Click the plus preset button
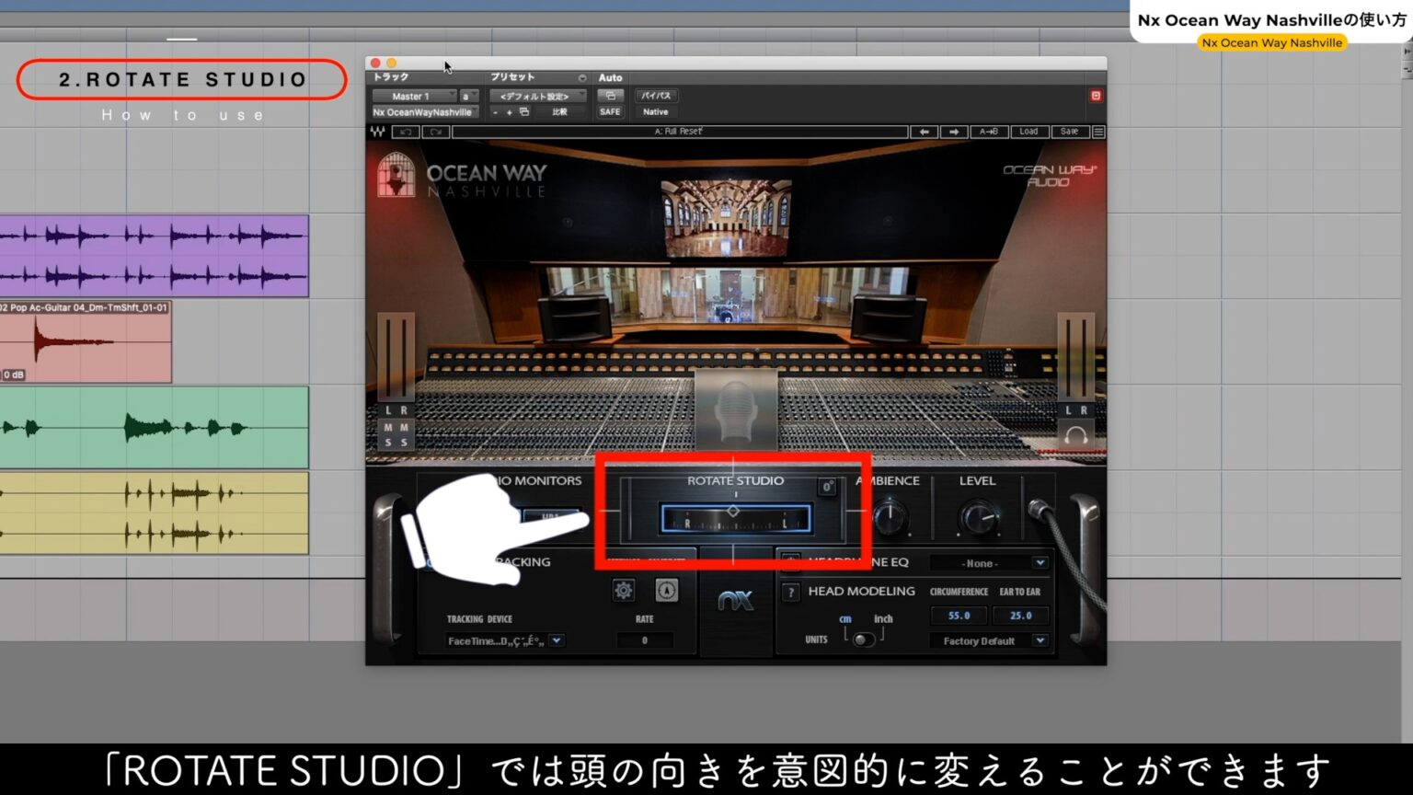Image resolution: width=1413 pixels, height=795 pixels. pos(510,111)
